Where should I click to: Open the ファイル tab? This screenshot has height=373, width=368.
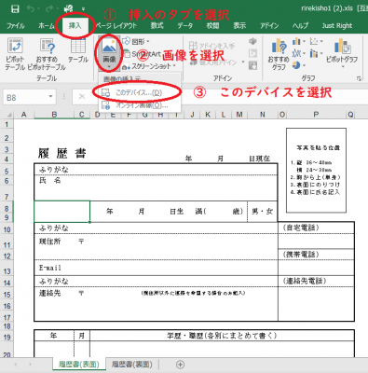16,26
